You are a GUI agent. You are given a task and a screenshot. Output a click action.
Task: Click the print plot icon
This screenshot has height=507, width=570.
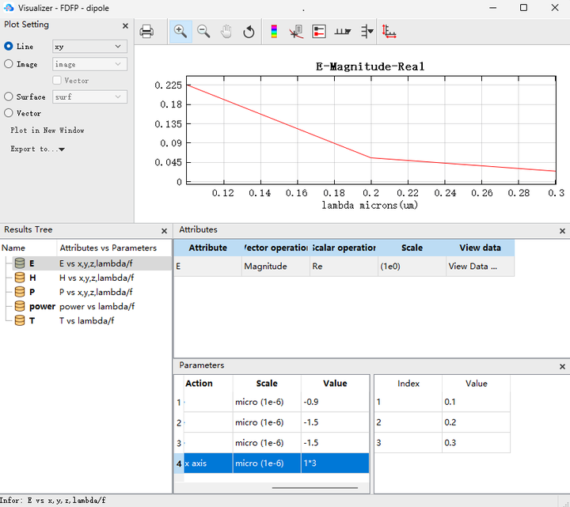146,32
